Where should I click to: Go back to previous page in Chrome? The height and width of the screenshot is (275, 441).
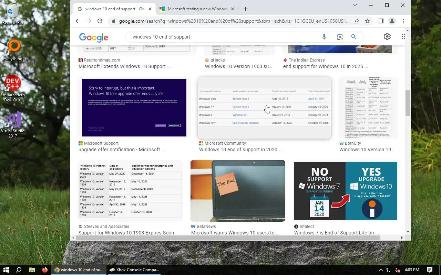point(78,21)
